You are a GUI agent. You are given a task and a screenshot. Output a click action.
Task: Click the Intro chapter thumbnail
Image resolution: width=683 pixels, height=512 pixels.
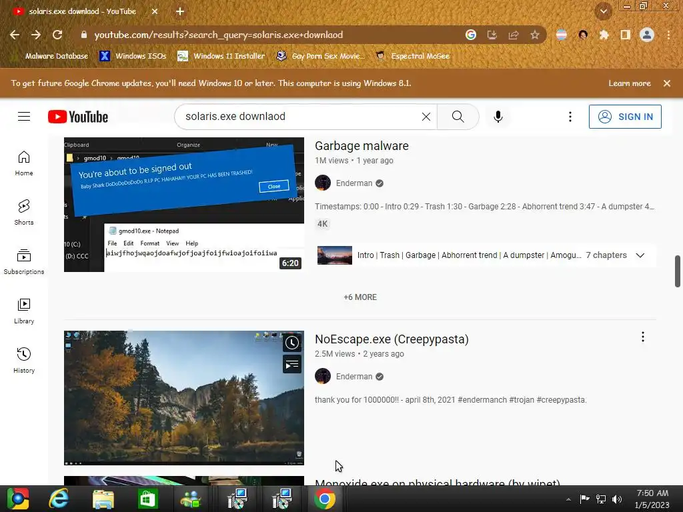click(x=335, y=255)
